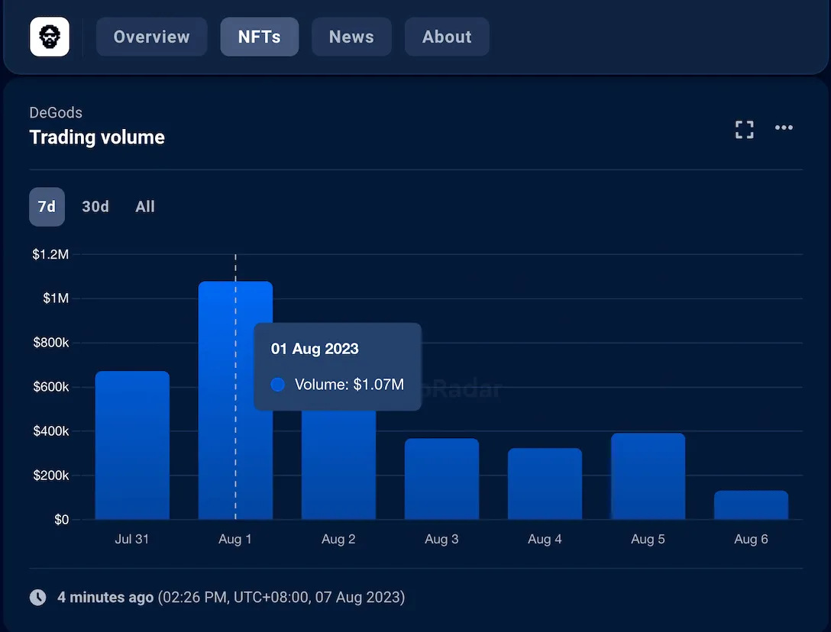Expand chart to fullscreen view
The width and height of the screenshot is (831, 632).
pos(744,129)
